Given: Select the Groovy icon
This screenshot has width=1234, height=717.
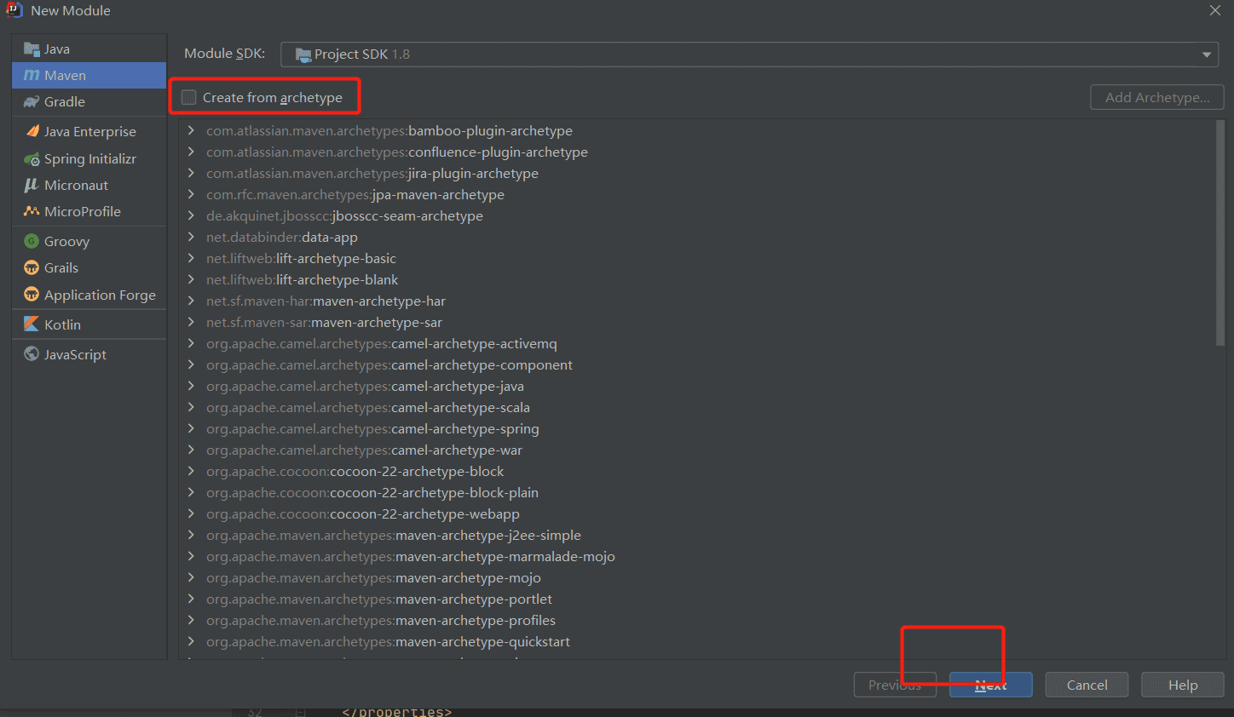Looking at the screenshot, I should [32, 242].
